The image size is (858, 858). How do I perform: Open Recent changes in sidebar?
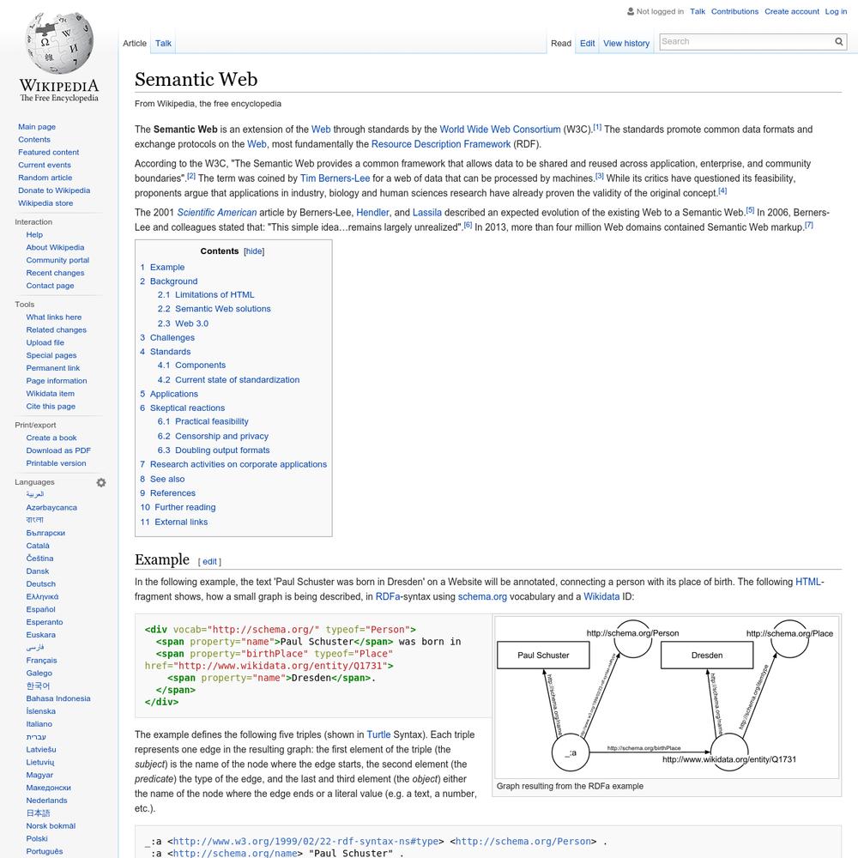click(55, 273)
